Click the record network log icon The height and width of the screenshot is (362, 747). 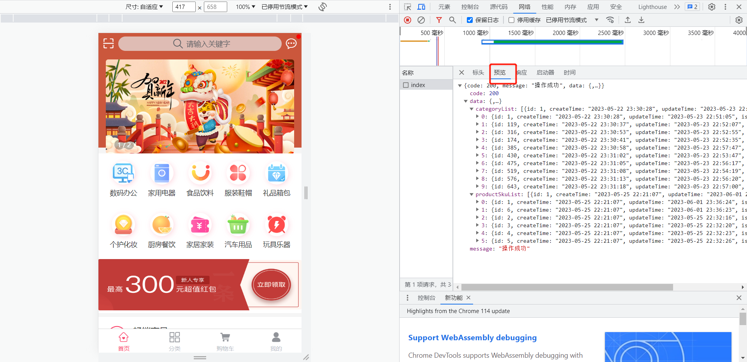[407, 20]
